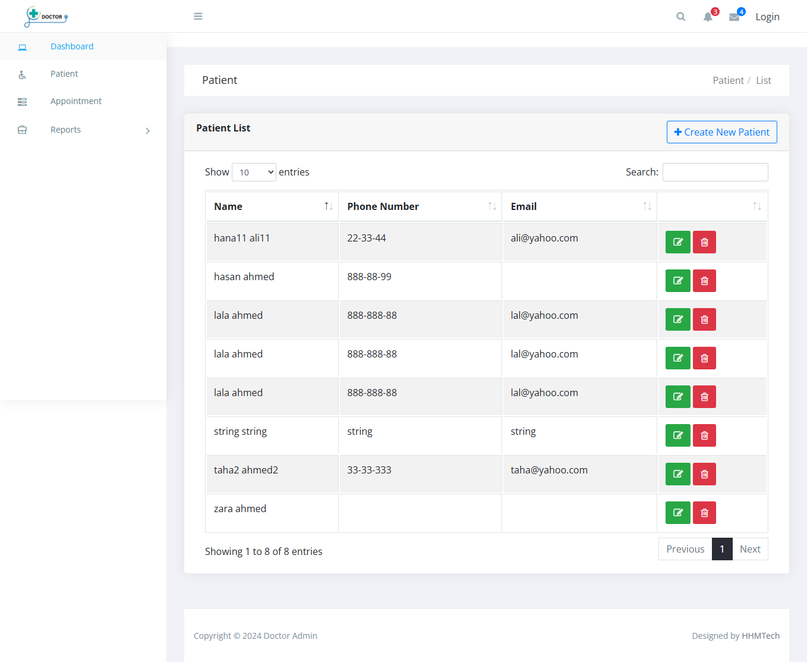Delete the hasan ahmed record
The image size is (807, 662).
click(x=704, y=280)
